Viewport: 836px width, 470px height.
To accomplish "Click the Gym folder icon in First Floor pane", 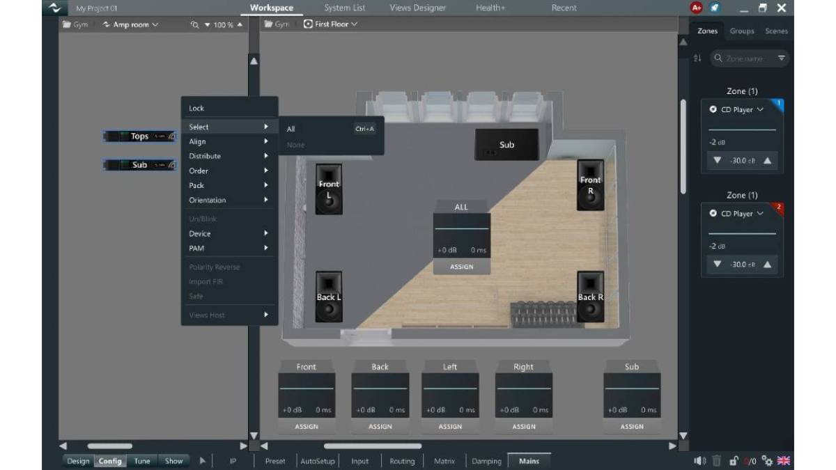I will tap(268, 24).
